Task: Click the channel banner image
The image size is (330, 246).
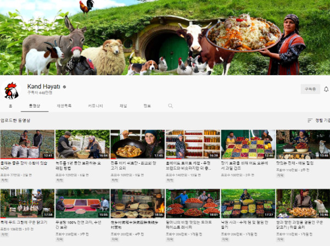Action: click(x=165, y=37)
